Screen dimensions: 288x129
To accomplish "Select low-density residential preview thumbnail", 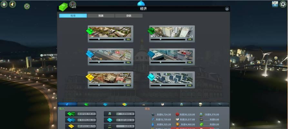I will (110, 32).
